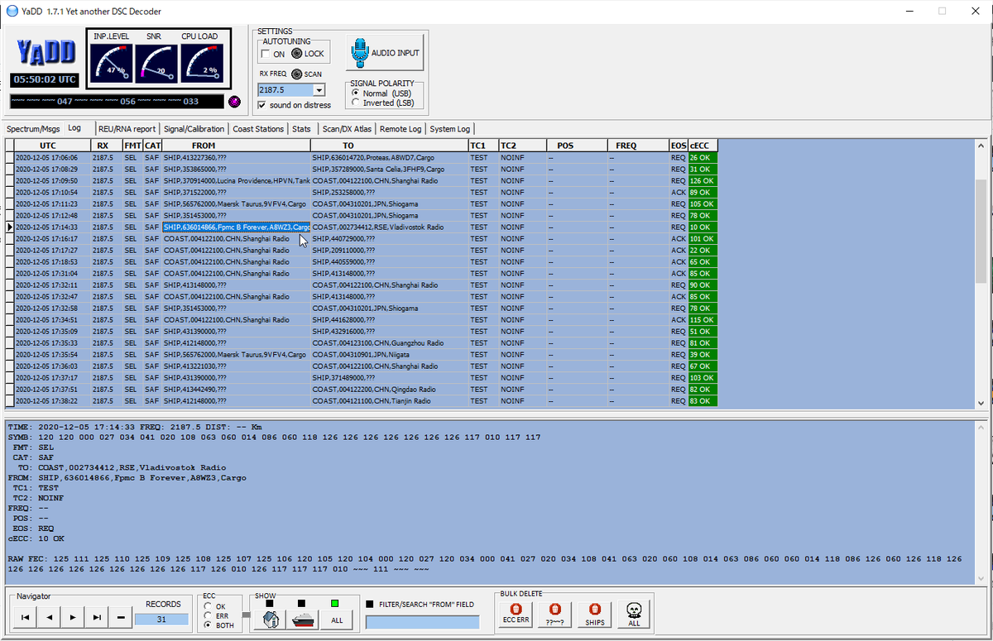Screen dimensions: 993x641
Task: Go to next record in Navigator
Action: (73, 617)
